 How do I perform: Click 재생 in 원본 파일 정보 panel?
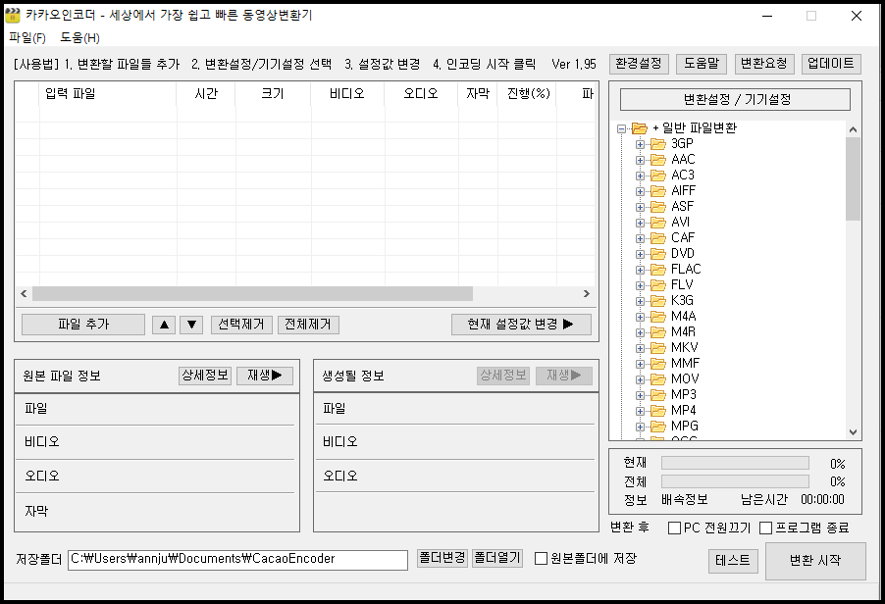pyautogui.click(x=265, y=376)
